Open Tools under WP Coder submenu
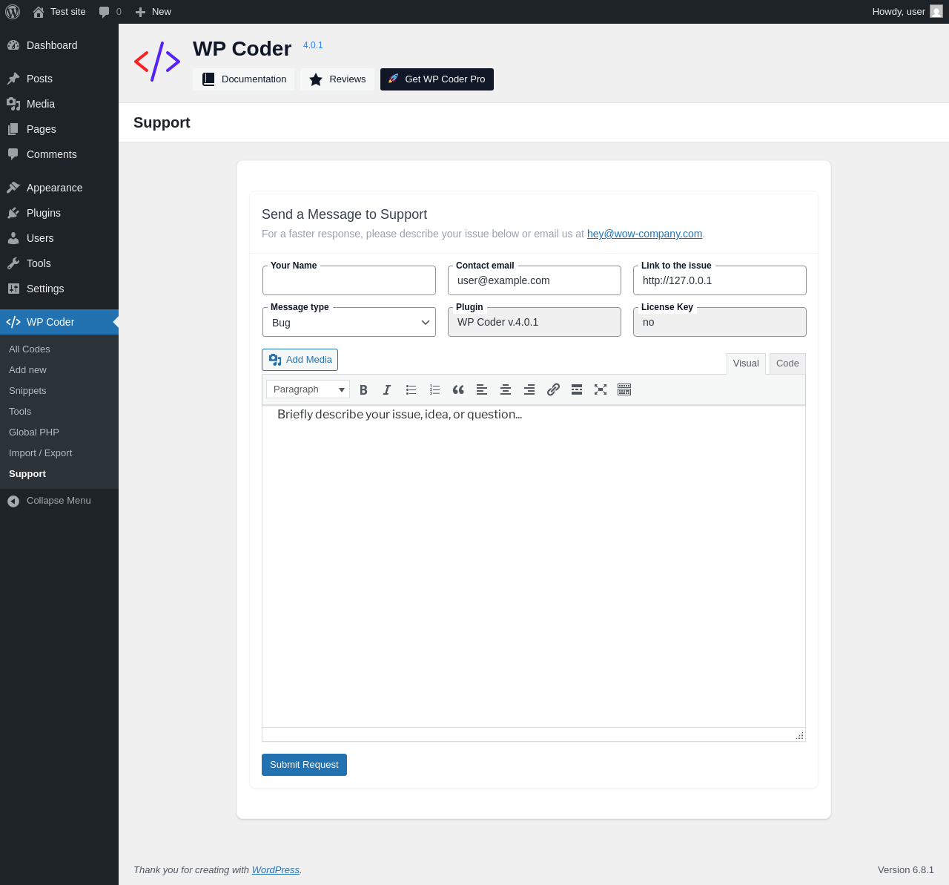The image size is (949, 885). coord(59,412)
